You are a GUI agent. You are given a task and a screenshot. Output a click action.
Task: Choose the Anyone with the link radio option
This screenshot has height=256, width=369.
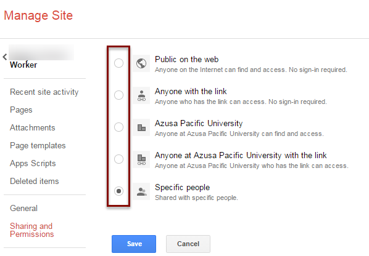pyautogui.click(x=118, y=95)
